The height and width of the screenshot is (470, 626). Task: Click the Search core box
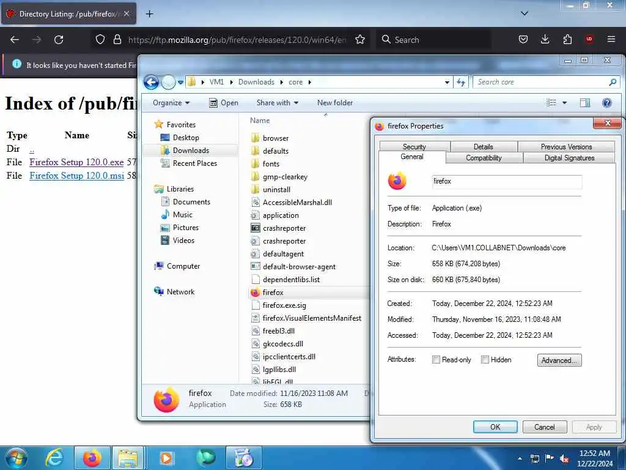[541, 82]
